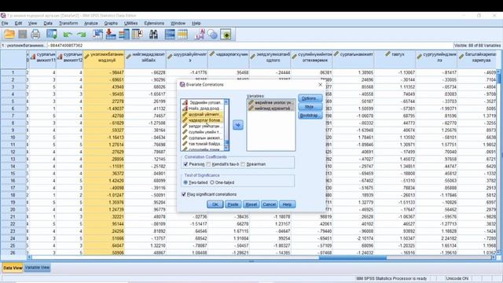Click OK in Bivariate Correlations
503x283 pixels.
215,204
